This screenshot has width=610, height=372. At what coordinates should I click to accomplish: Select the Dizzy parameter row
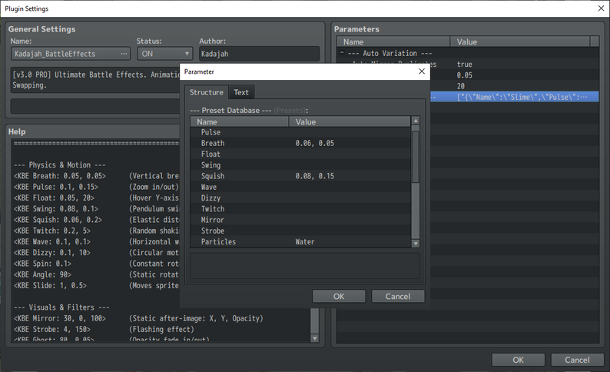coord(300,198)
